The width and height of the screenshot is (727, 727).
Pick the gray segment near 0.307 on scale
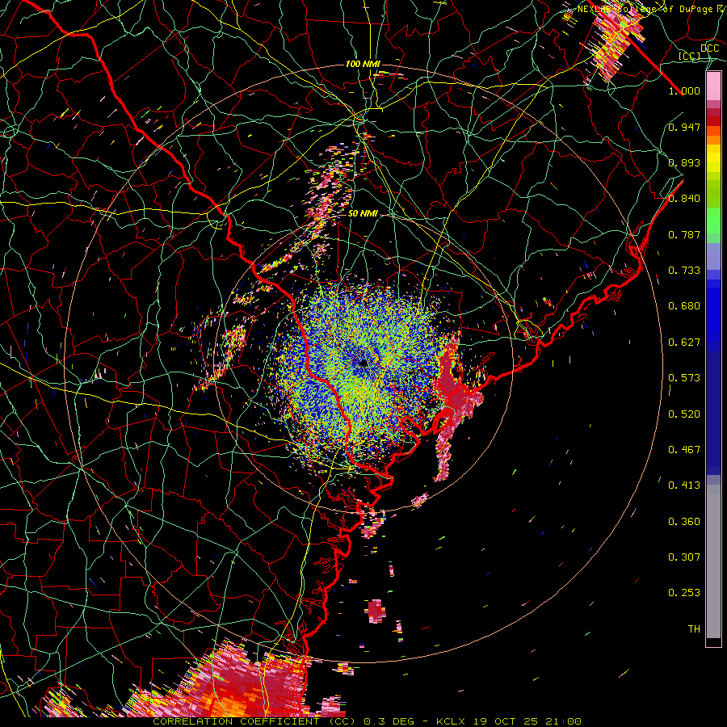713,561
